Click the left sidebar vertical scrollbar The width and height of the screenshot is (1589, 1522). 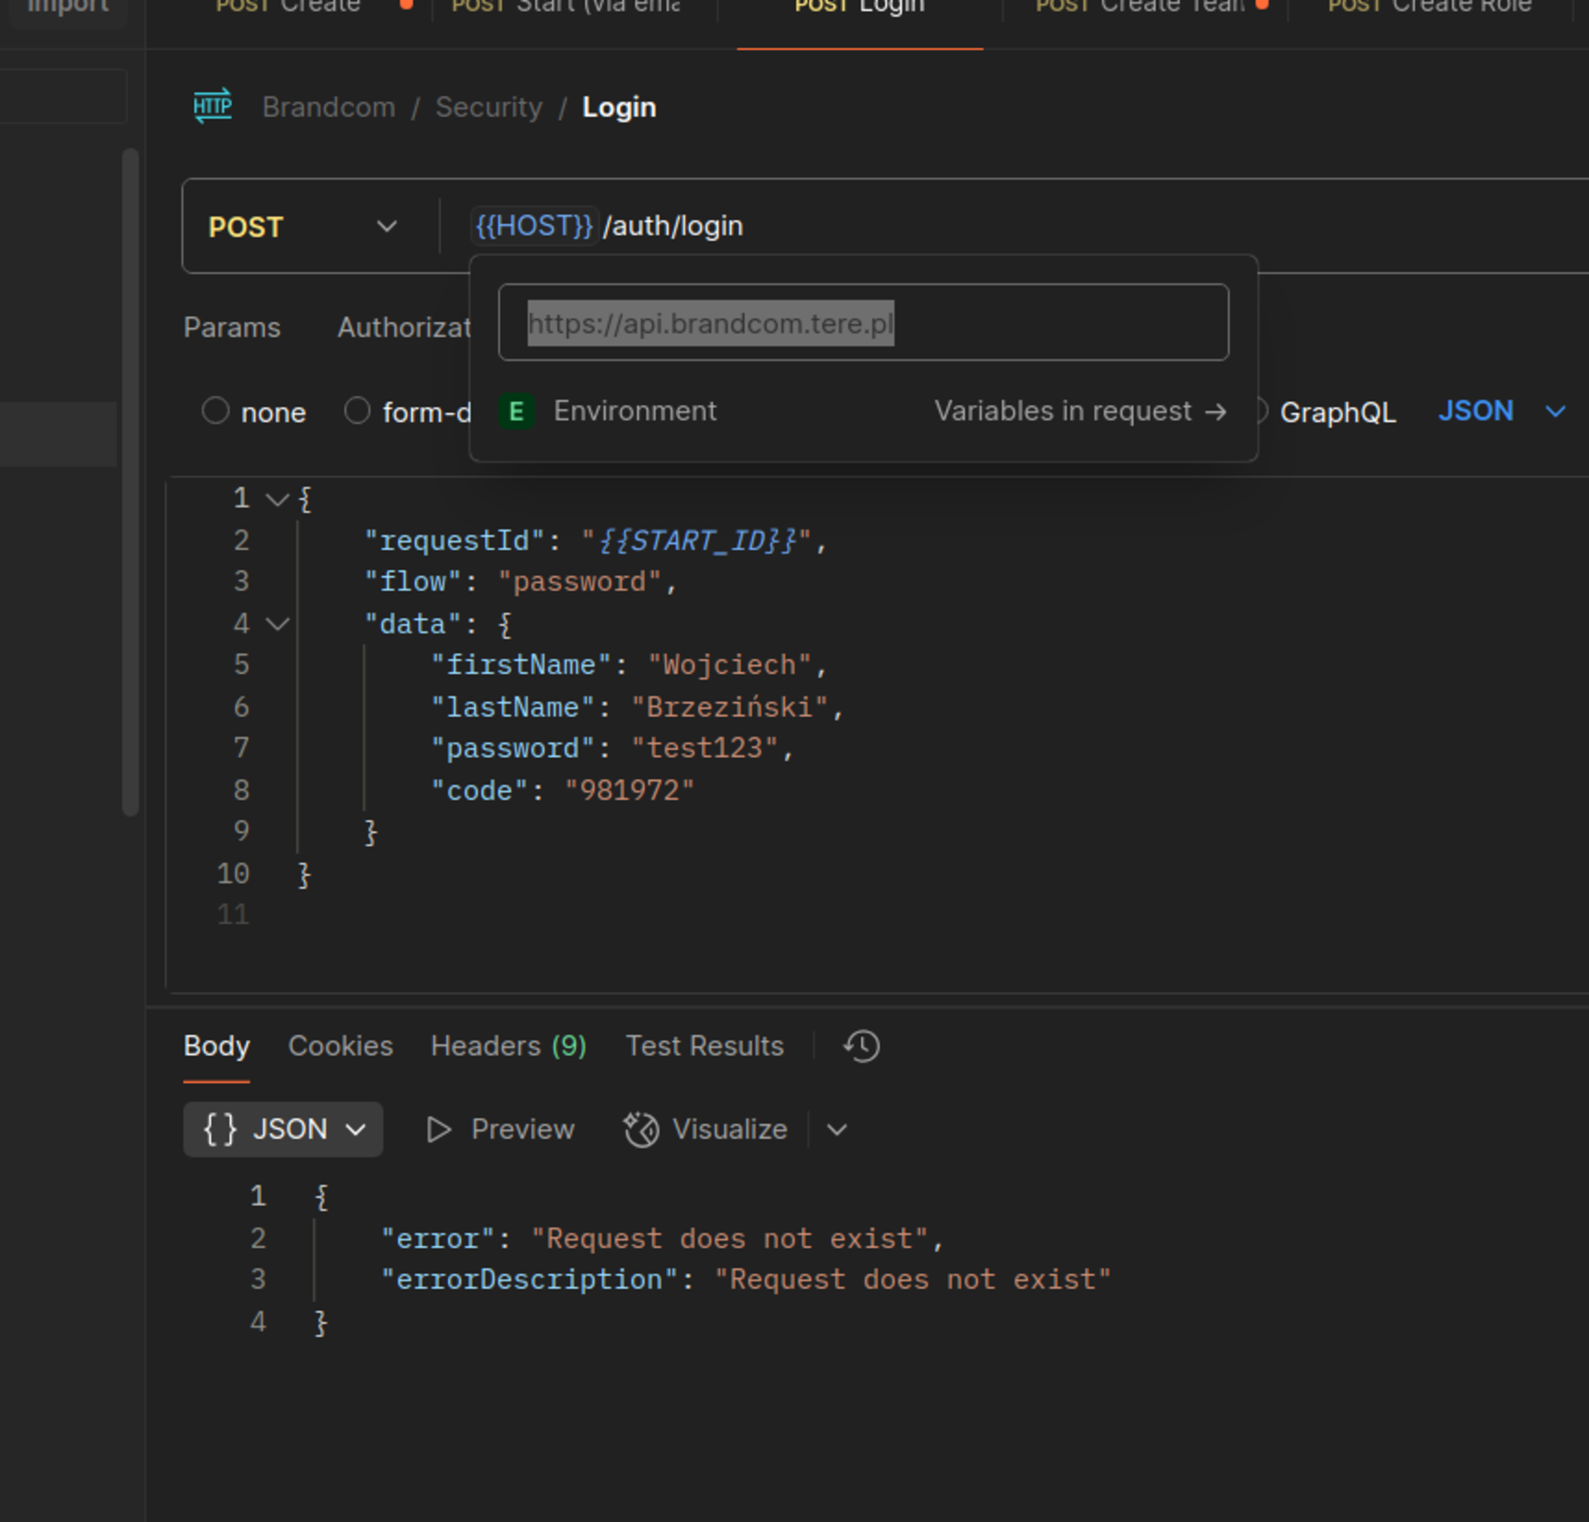pyautogui.click(x=131, y=481)
